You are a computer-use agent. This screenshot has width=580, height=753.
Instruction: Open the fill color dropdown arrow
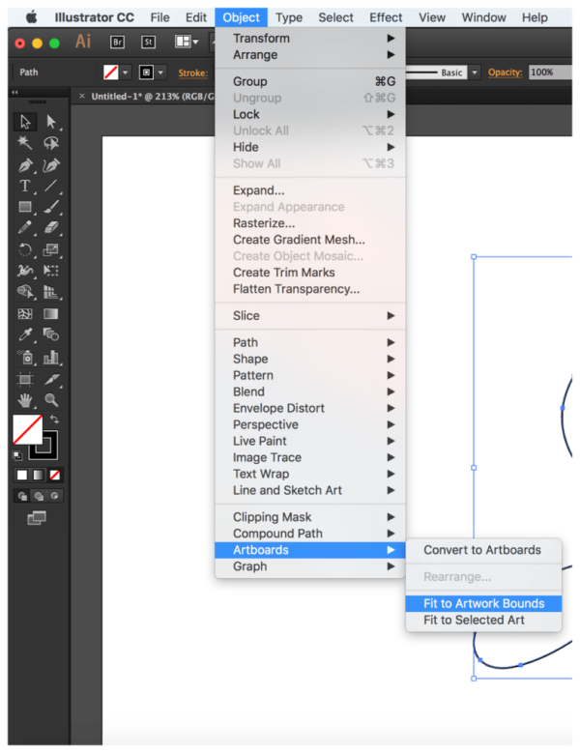(x=125, y=72)
